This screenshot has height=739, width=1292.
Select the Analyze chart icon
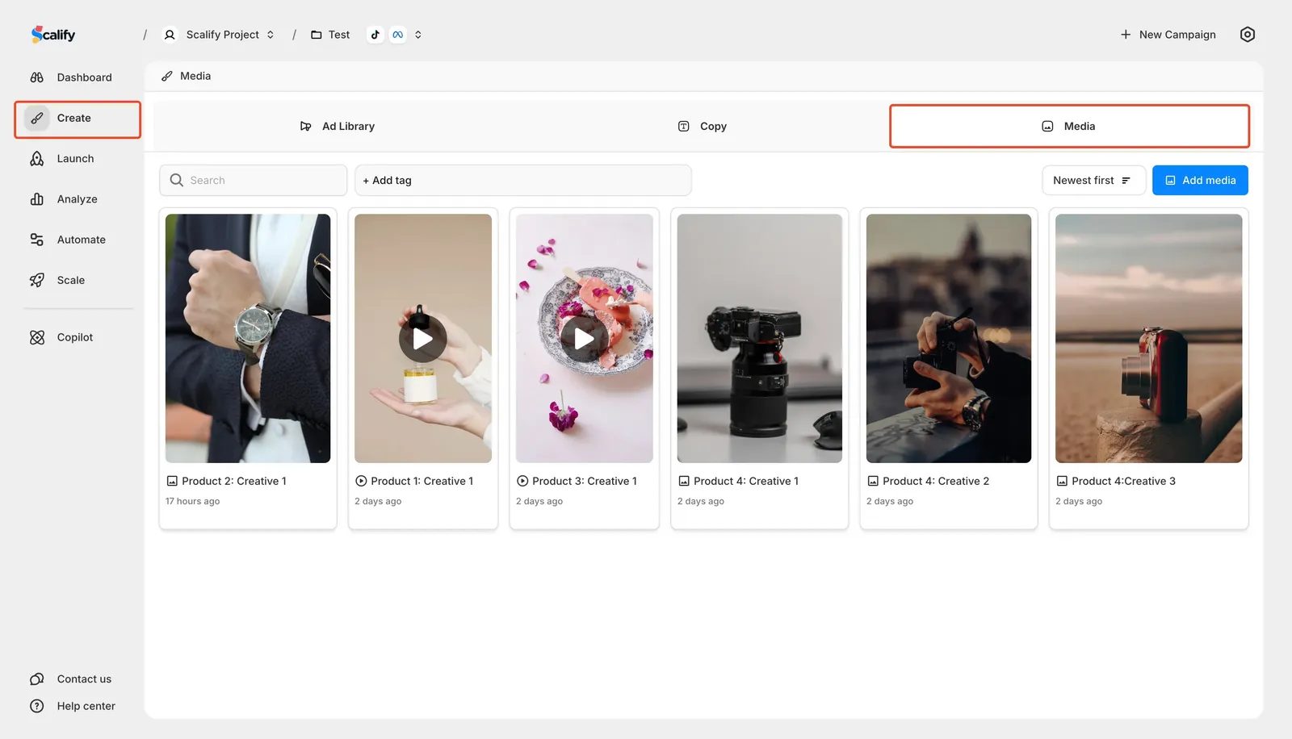37,198
